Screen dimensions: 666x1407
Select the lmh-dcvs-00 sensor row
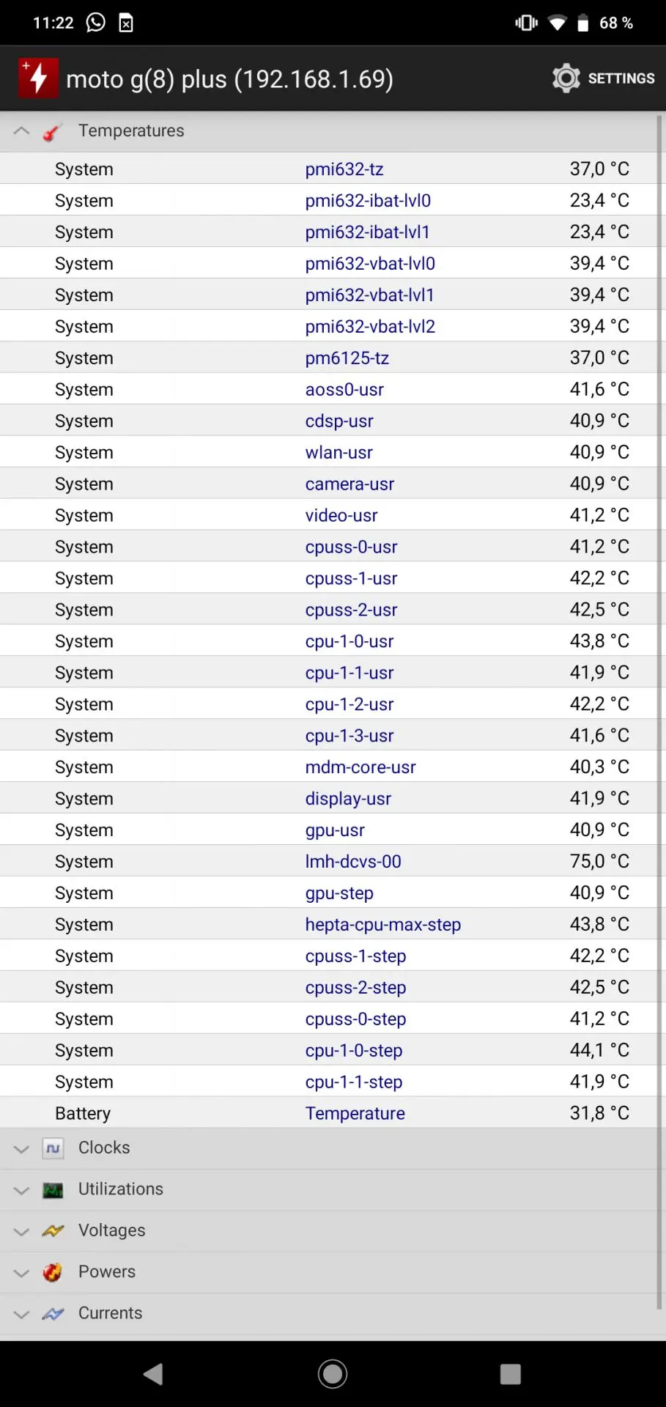coord(328,861)
